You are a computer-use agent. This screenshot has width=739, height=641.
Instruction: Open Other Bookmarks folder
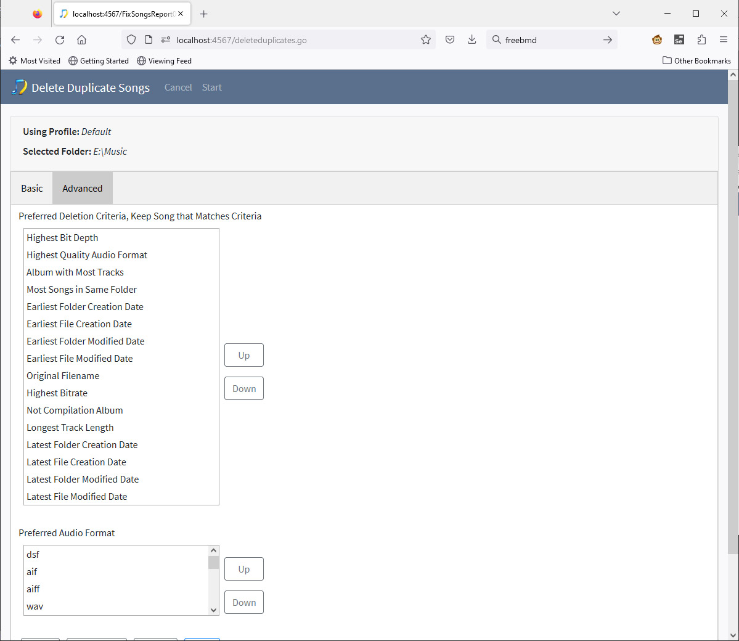[x=696, y=61]
